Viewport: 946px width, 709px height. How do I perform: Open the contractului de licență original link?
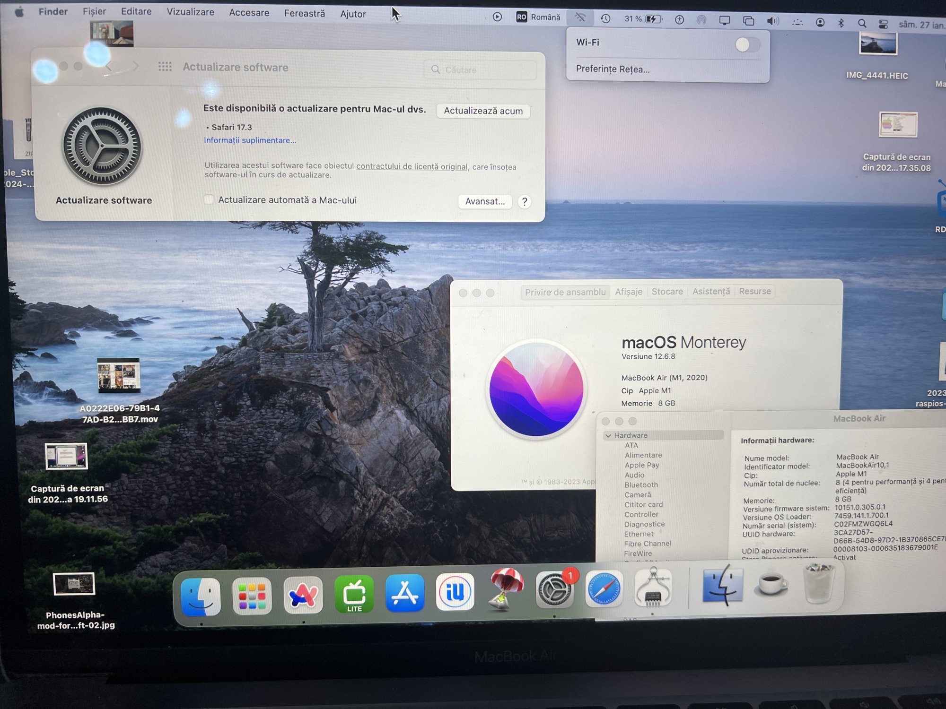412,166
